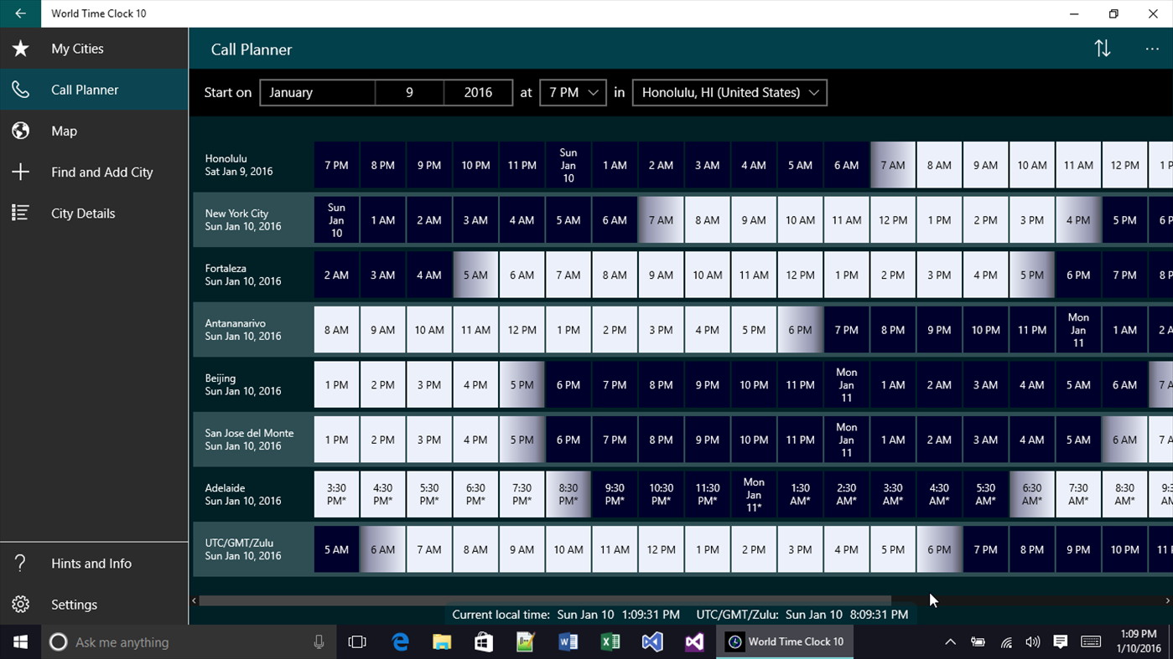Screen dimensions: 1173x659
Task: Click the Map globe icon
Action: pyautogui.click(x=21, y=131)
